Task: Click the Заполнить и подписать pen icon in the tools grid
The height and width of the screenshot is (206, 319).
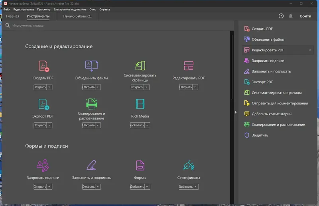Action: pos(92,165)
